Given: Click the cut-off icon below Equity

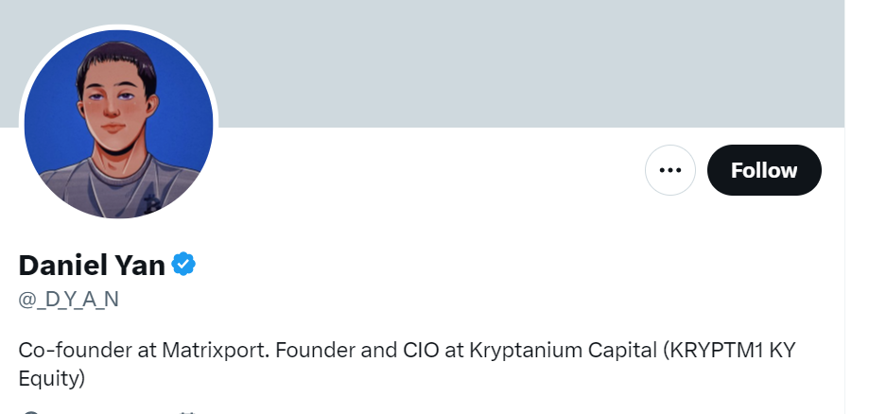Looking at the screenshot, I should (x=31, y=411).
